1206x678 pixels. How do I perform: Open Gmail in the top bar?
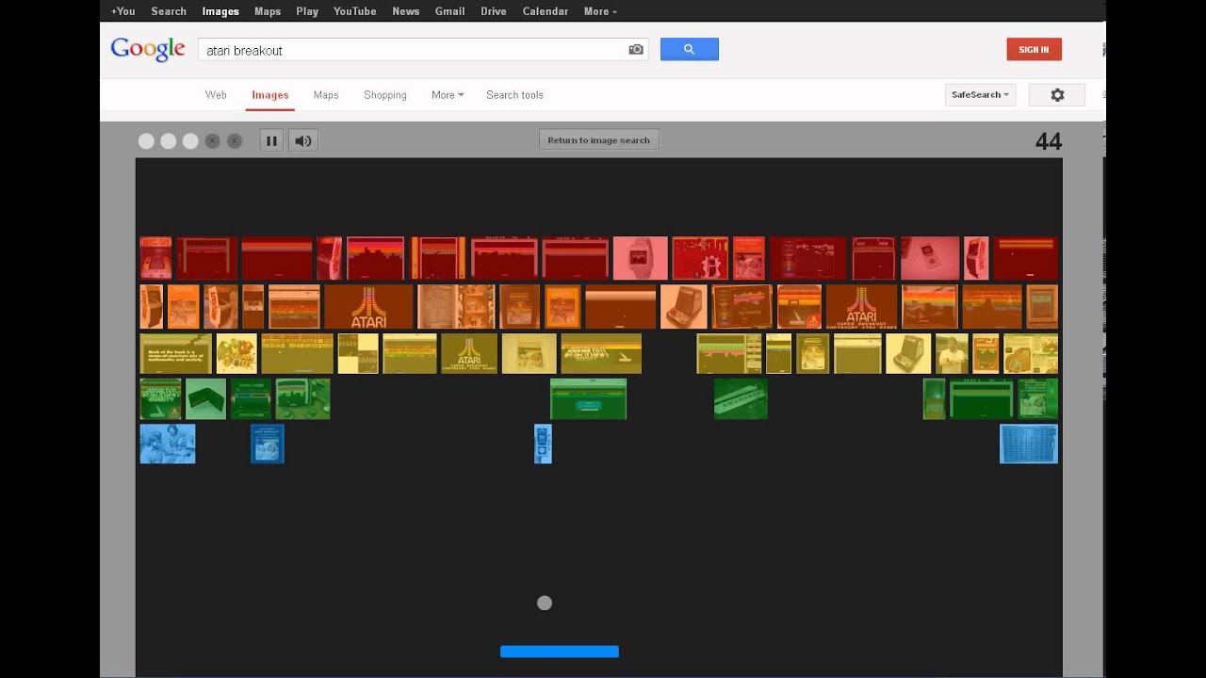449,11
